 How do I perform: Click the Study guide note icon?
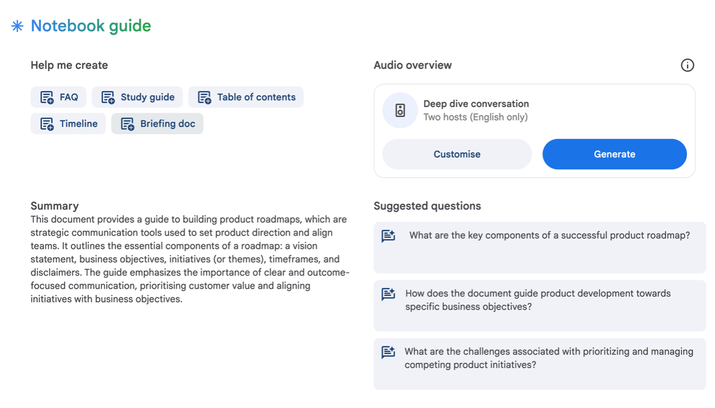point(108,97)
